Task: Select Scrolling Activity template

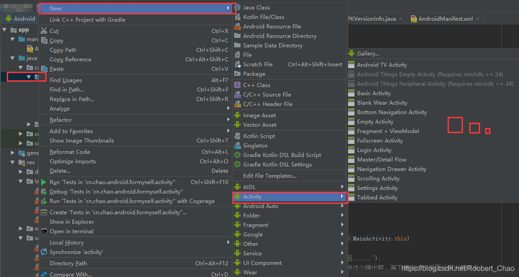Action: point(378,179)
